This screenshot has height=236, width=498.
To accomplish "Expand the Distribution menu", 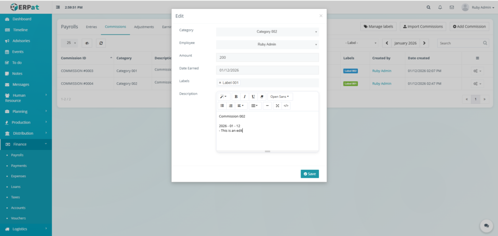I will pos(26,133).
